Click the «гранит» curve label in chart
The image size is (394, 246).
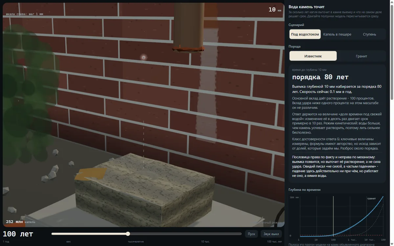[x=371, y=198]
